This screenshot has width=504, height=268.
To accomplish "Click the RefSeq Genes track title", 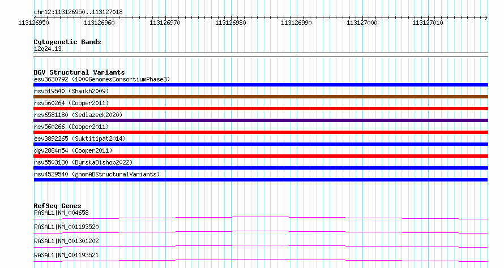I will 58,206.
